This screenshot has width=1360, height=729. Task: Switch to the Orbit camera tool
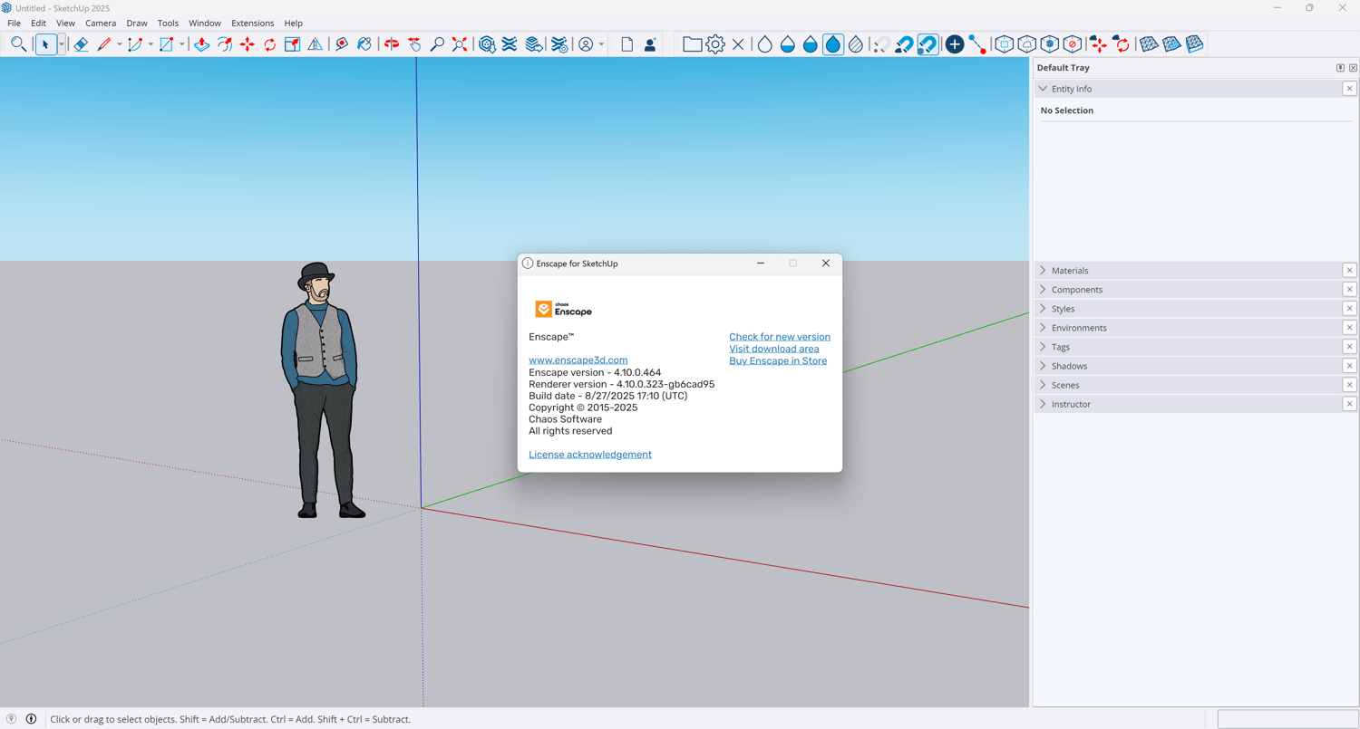[x=392, y=44]
